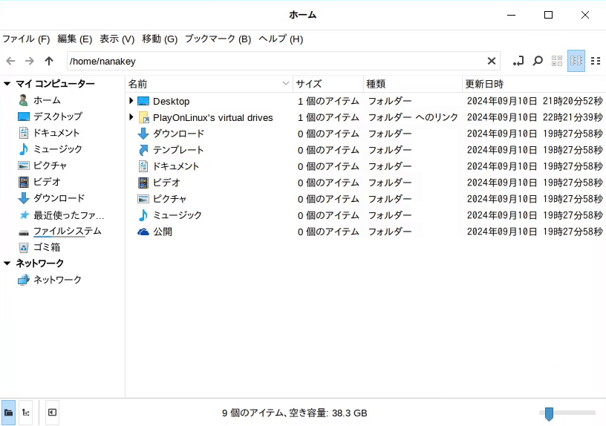Collapse the ネットワーク sidebar section

click(7, 263)
